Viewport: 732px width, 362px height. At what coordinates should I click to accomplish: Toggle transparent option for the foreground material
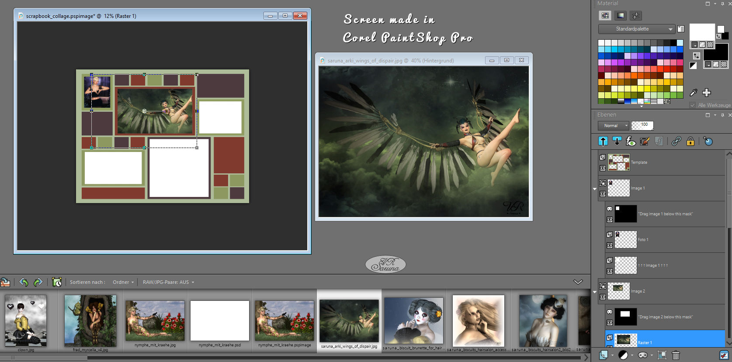[710, 45]
